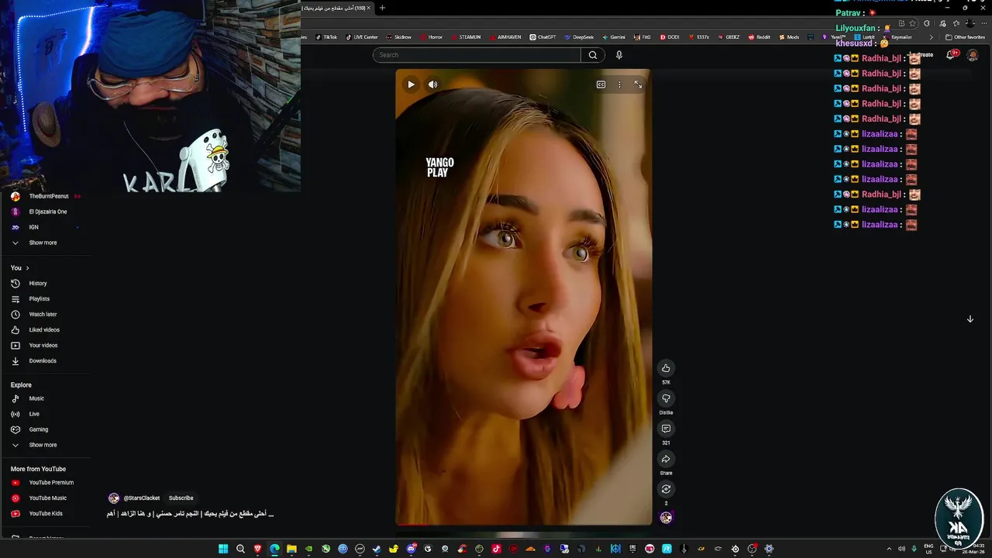Viewport: 992px width, 558px height.
Task: Open the TikTok bookmark
Action: click(326, 37)
